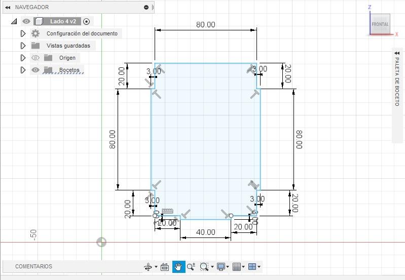Viewport: 405px width, 280px height.
Task: Click the origin point circle on axes
Action: click(101, 243)
